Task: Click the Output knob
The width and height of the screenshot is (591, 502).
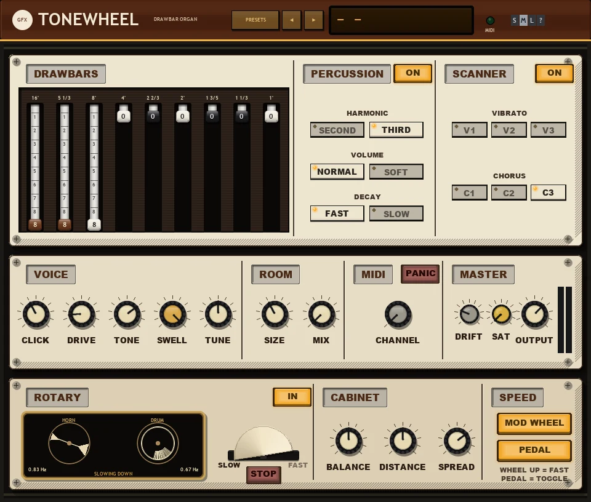Action: [534, 314]
